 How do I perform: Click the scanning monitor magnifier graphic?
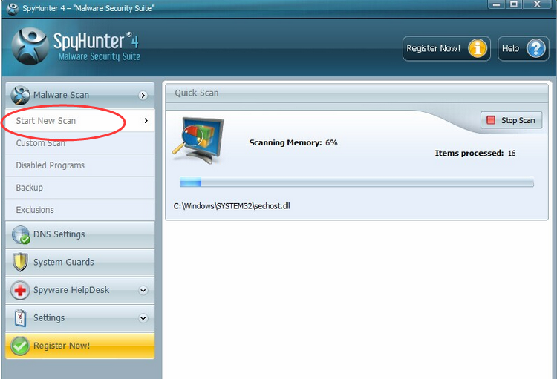pyautogui.click(x=198, y=140)
